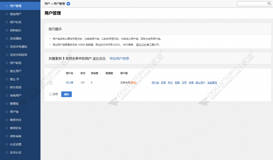Screen dimensions: 273x160
Task: Click the search magnifier icon
Action: point(269,4)
